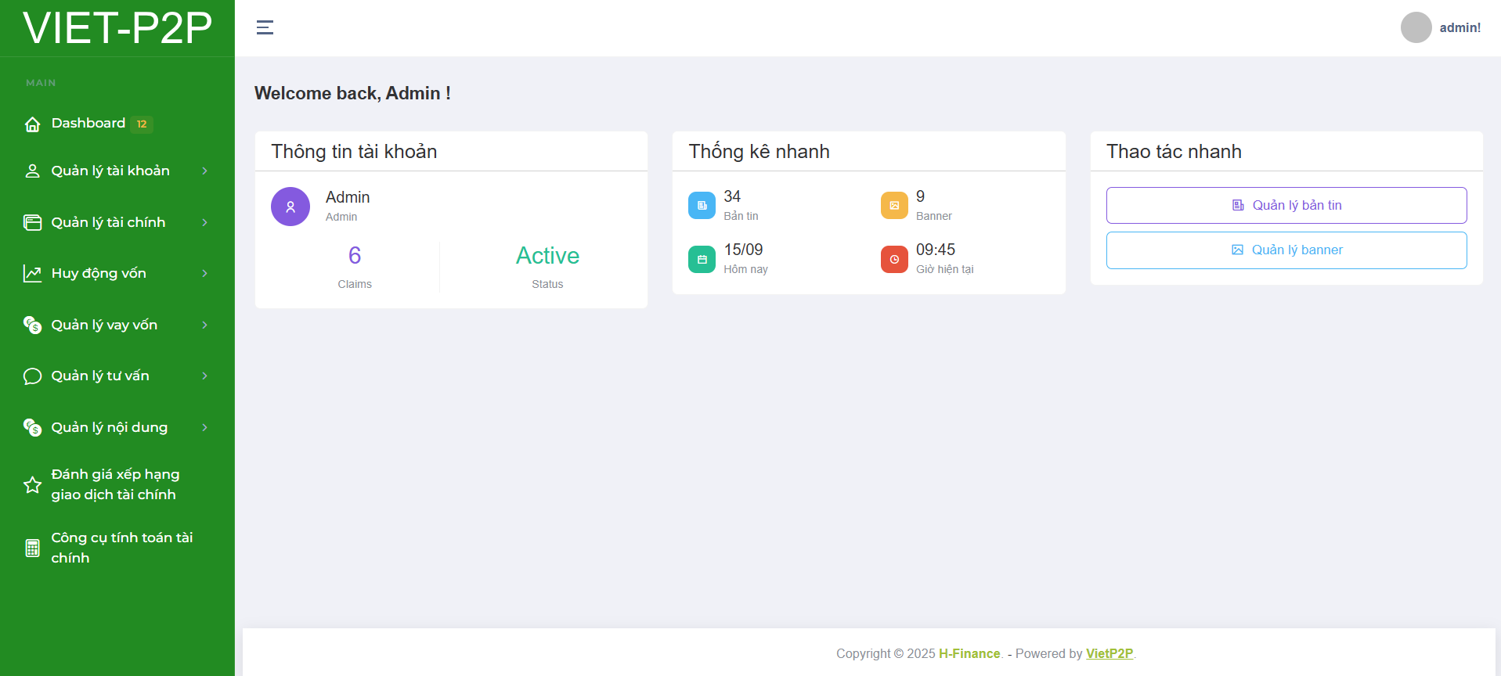Screen dimensions: 1501x676
Task: Click the user icon for Quản lý tài khoản
Action: tap(33, 171)
